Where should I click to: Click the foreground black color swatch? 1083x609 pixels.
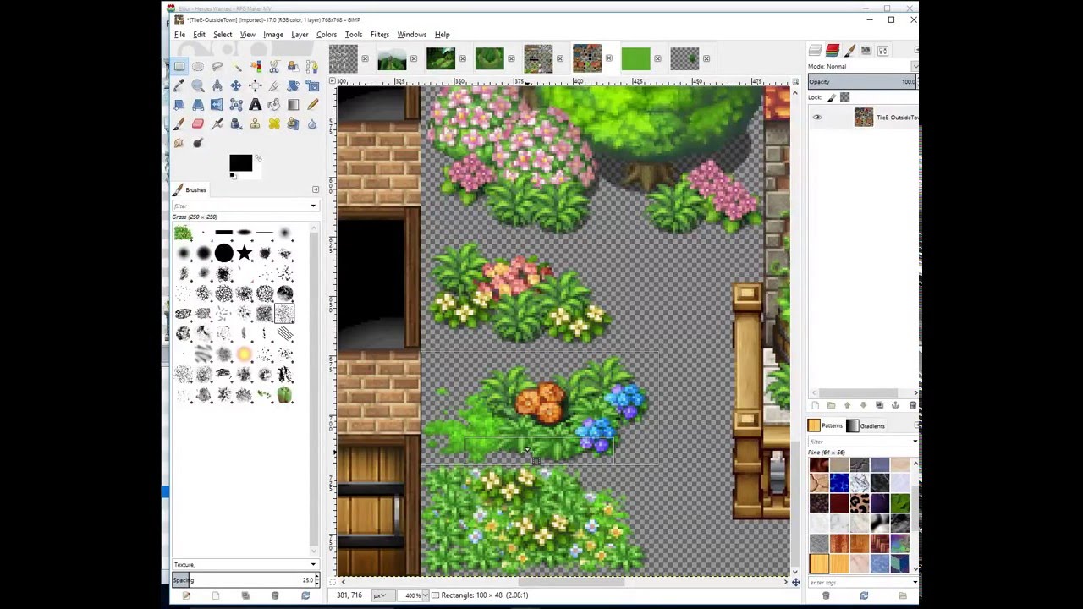240,163
